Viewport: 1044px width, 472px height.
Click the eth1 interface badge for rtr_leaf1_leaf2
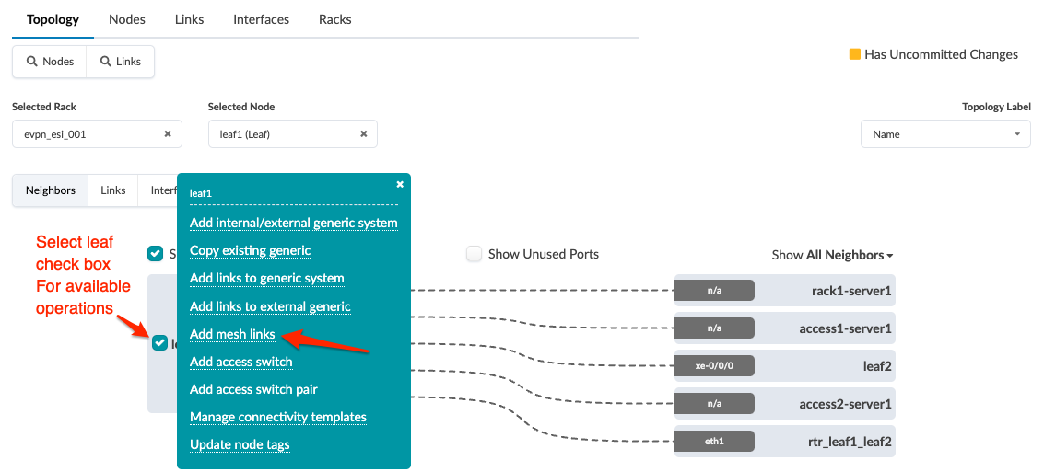714,442
